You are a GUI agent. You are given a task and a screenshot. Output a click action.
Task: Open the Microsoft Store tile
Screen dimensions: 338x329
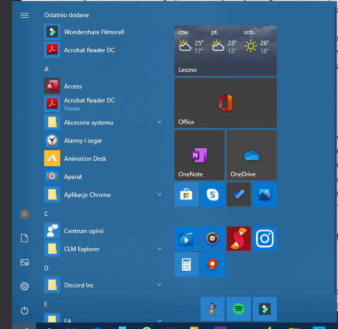coord(187,194)
